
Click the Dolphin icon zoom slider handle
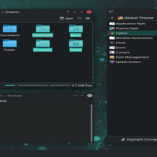point(16,86)
